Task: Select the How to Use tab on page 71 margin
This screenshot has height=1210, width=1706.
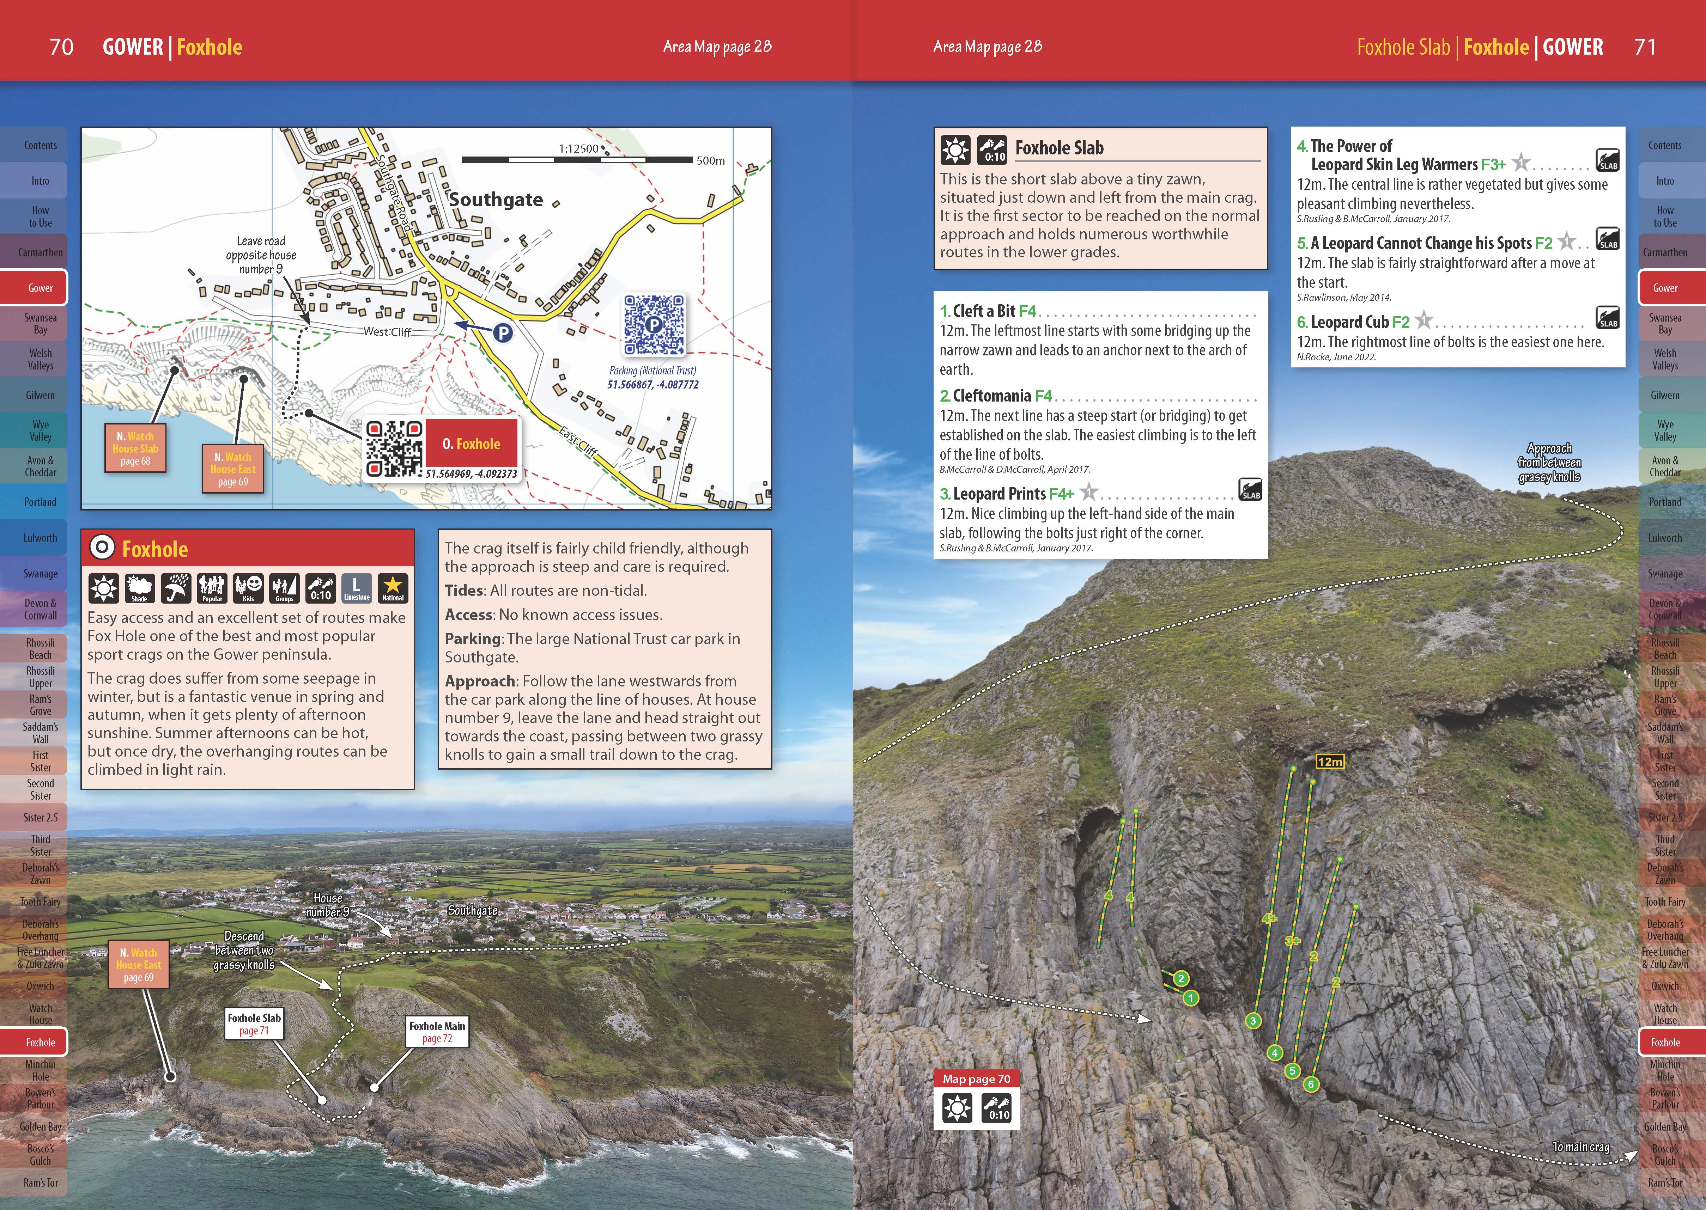Action: tap(1672, 216)
